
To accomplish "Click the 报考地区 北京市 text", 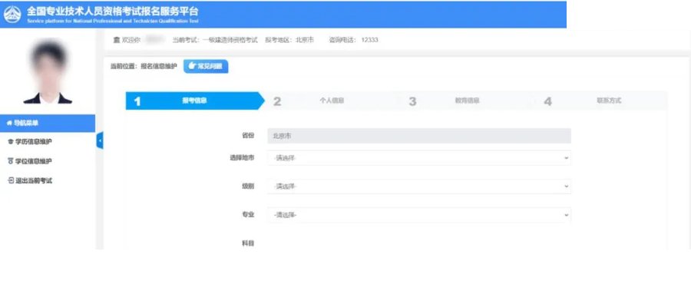I will (289, 40).
